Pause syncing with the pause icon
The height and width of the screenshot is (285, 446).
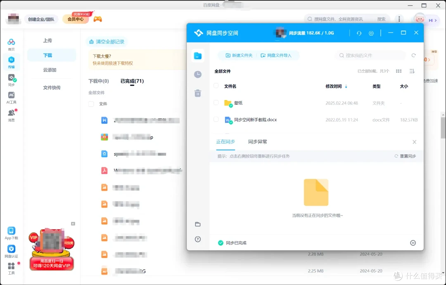point(413,243)
